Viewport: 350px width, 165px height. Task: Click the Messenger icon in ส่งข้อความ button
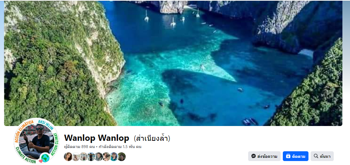253,156
